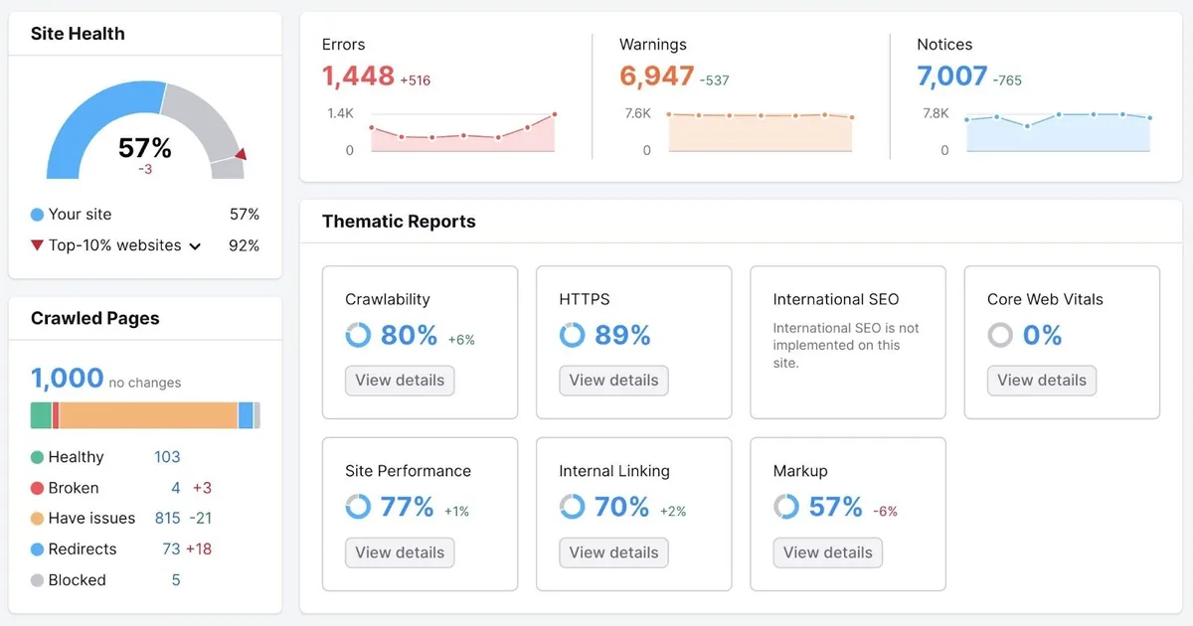Click the Markup 57% score
Image resolution: width=1193 pixels, height=626 pixels.
(x=835, y=508)
